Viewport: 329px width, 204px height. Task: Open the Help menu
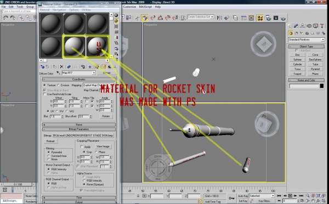158,7
